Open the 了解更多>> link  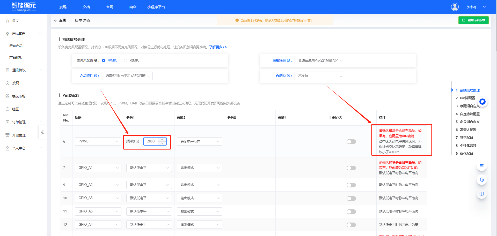point(218,47)
